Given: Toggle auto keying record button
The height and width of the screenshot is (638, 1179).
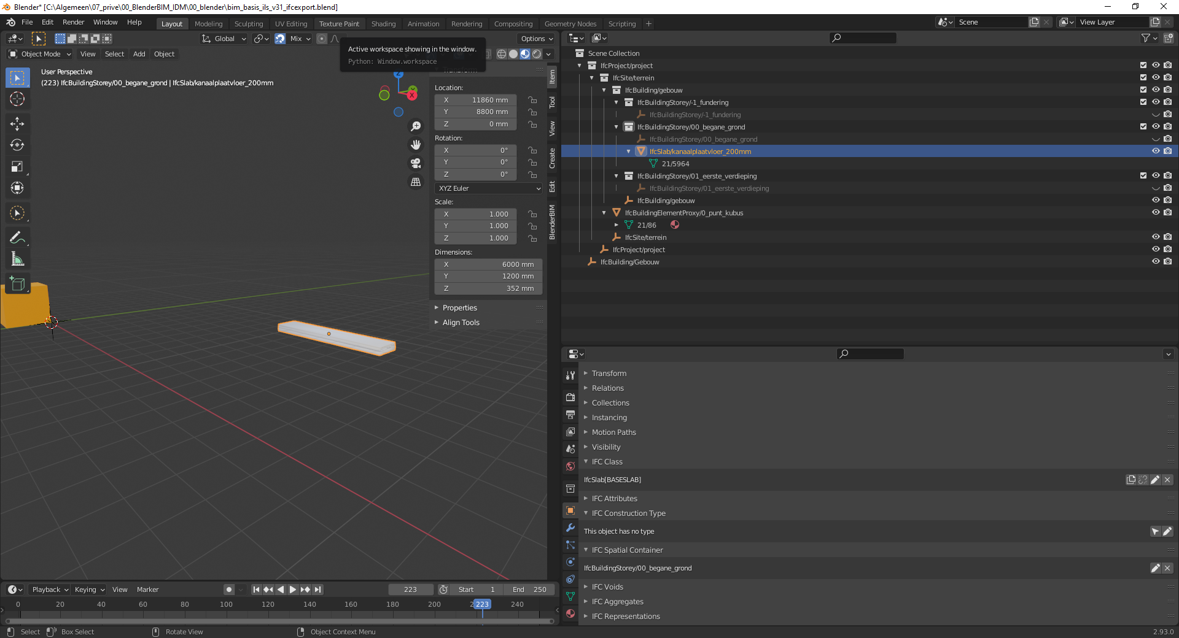Looking at the screenshot, I should pyautogui.click(x=229, y=590).
